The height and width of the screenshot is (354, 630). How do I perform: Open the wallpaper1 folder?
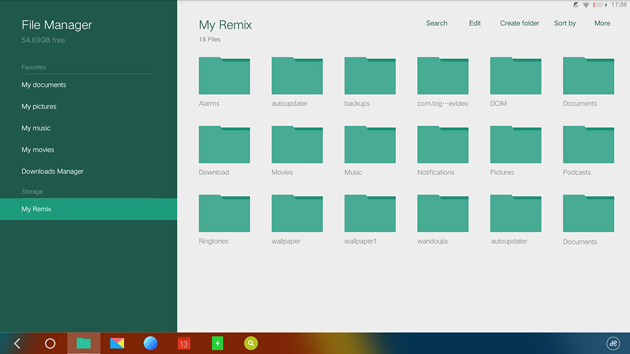370,213
